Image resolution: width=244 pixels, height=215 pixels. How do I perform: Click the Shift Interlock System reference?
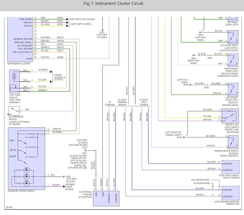[82, 19]
